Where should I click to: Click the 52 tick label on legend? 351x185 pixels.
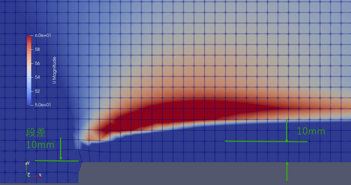coord(37,91)
